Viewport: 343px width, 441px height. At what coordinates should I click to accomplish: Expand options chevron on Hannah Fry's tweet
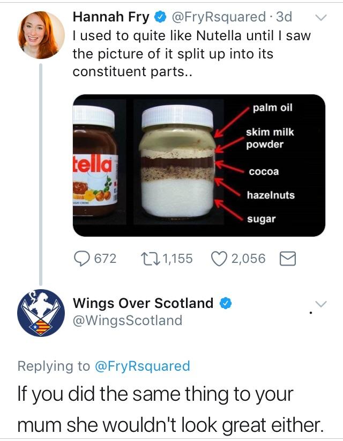[x=320, y=18]
